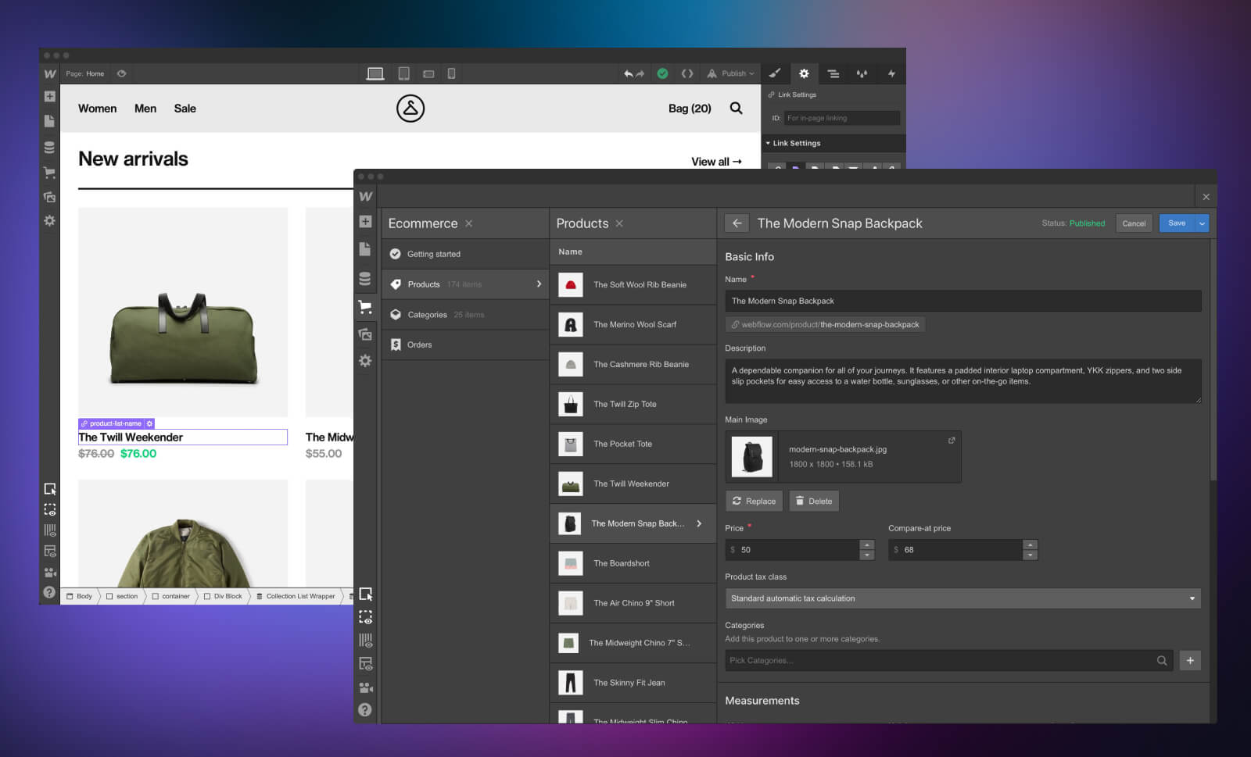Switch the canvas to Tablet view

pos(403,73)
